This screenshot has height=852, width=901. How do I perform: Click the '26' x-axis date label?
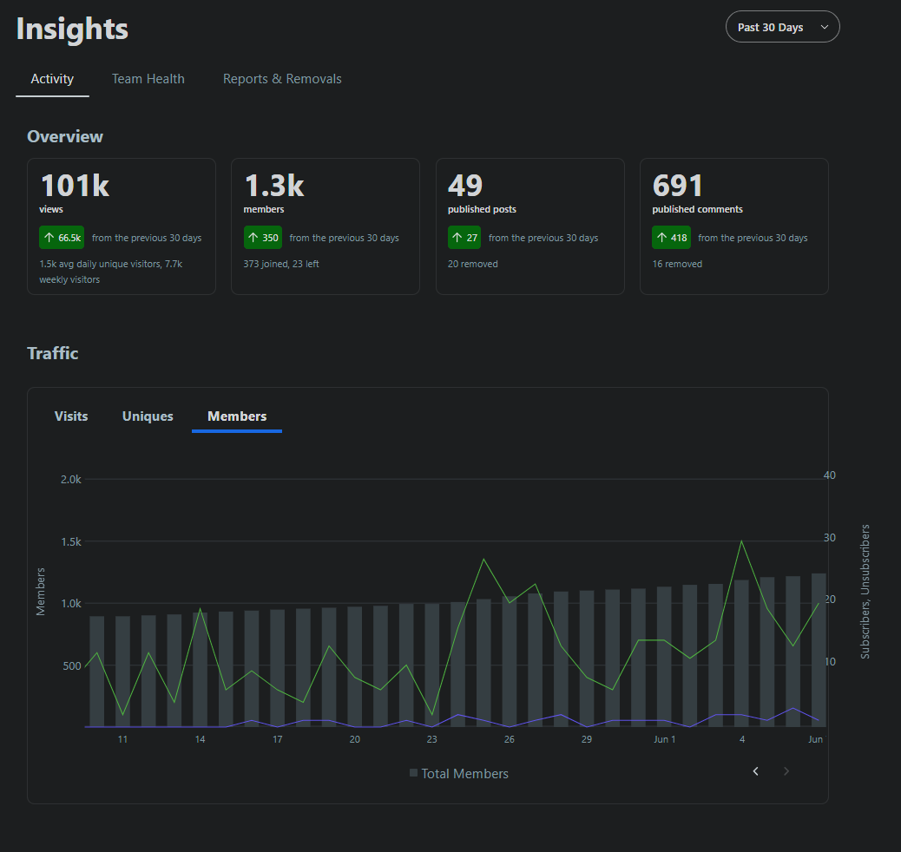510,739
